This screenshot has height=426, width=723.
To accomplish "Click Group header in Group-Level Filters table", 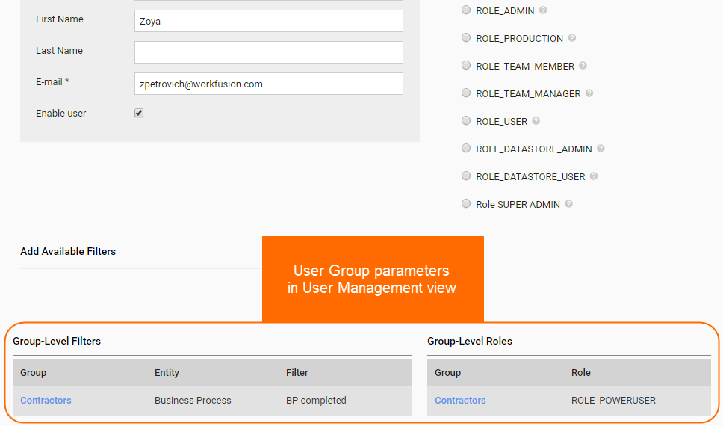I will point(33,372).
